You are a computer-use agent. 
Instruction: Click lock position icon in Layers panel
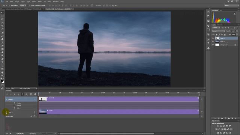click(222, 35)
